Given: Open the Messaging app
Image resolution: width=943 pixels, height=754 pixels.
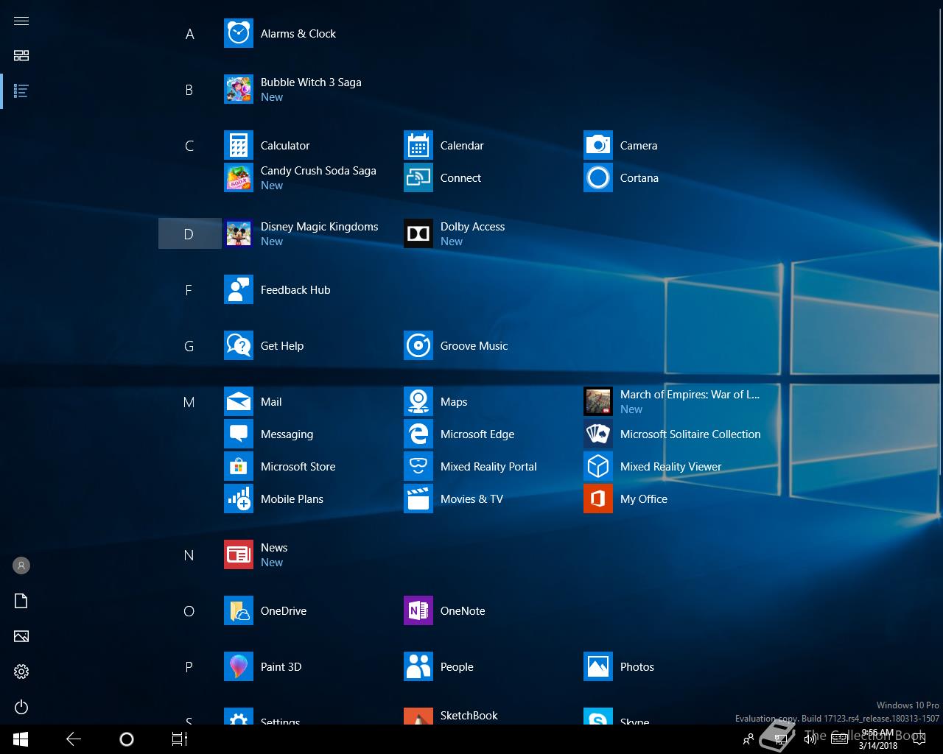Looking at the screenshot, I should point(311,434).
